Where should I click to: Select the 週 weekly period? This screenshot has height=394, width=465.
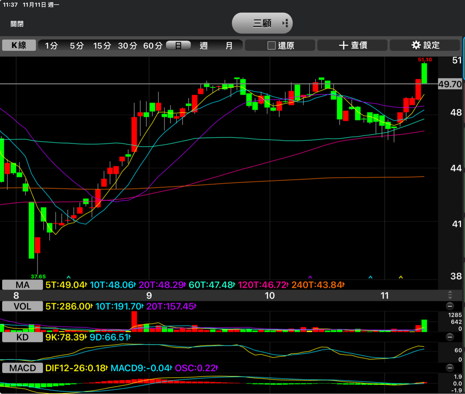[204, 45]
